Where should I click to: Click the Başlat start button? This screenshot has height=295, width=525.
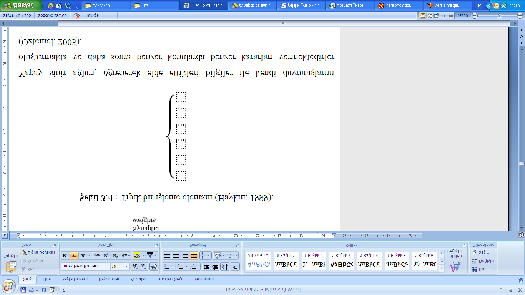21,6
